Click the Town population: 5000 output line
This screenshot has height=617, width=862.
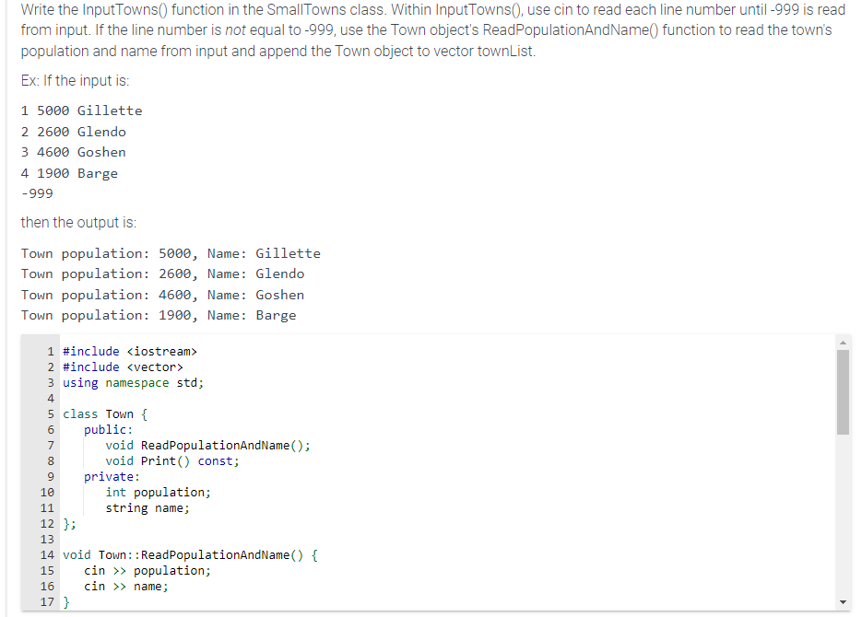point(171,252)
